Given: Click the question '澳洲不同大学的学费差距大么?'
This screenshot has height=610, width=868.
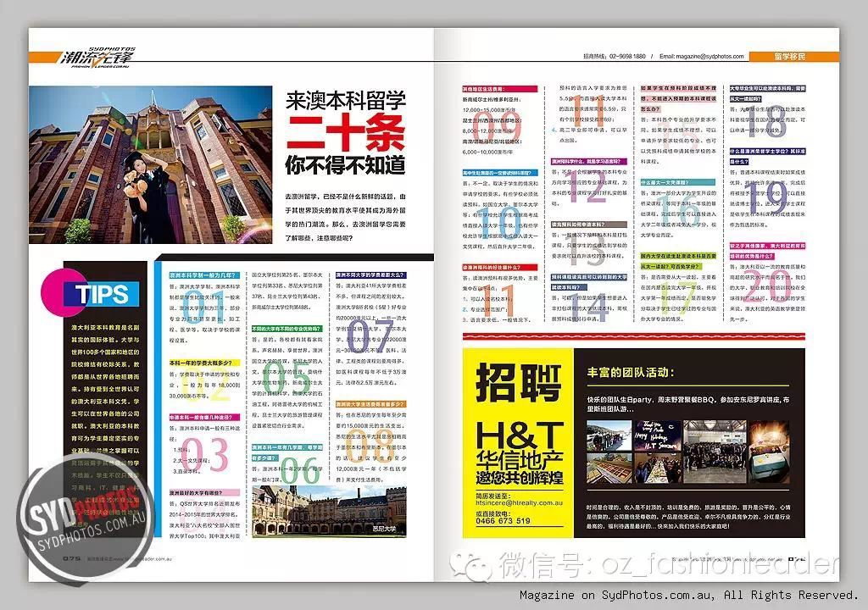Looking at the screenshot, I should 371,275.
